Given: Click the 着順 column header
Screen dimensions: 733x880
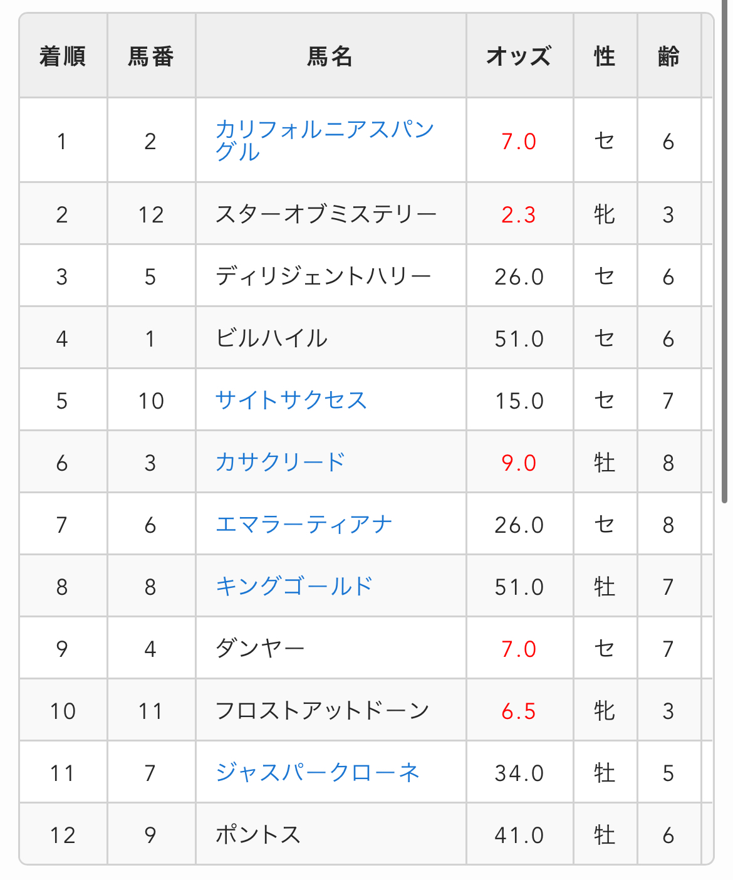Looking at the screenshot, I should [63, 56].
